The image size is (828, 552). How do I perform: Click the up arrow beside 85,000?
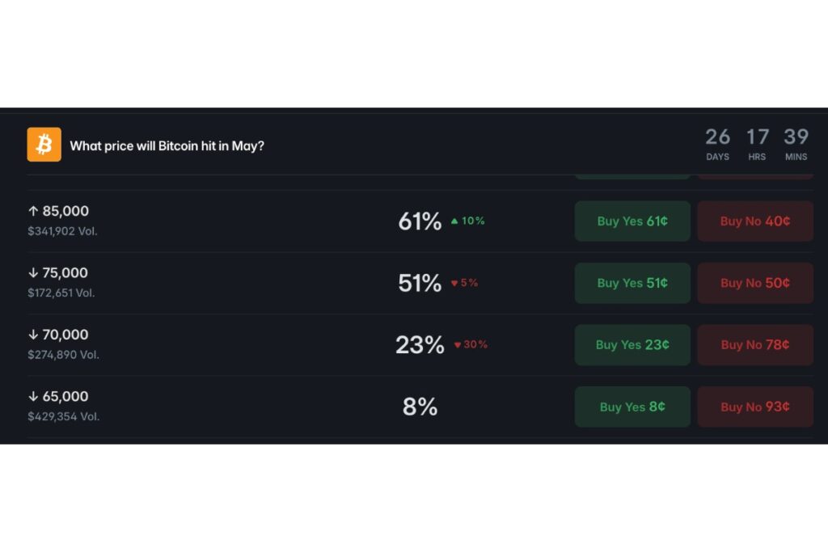tap(33, 211)
